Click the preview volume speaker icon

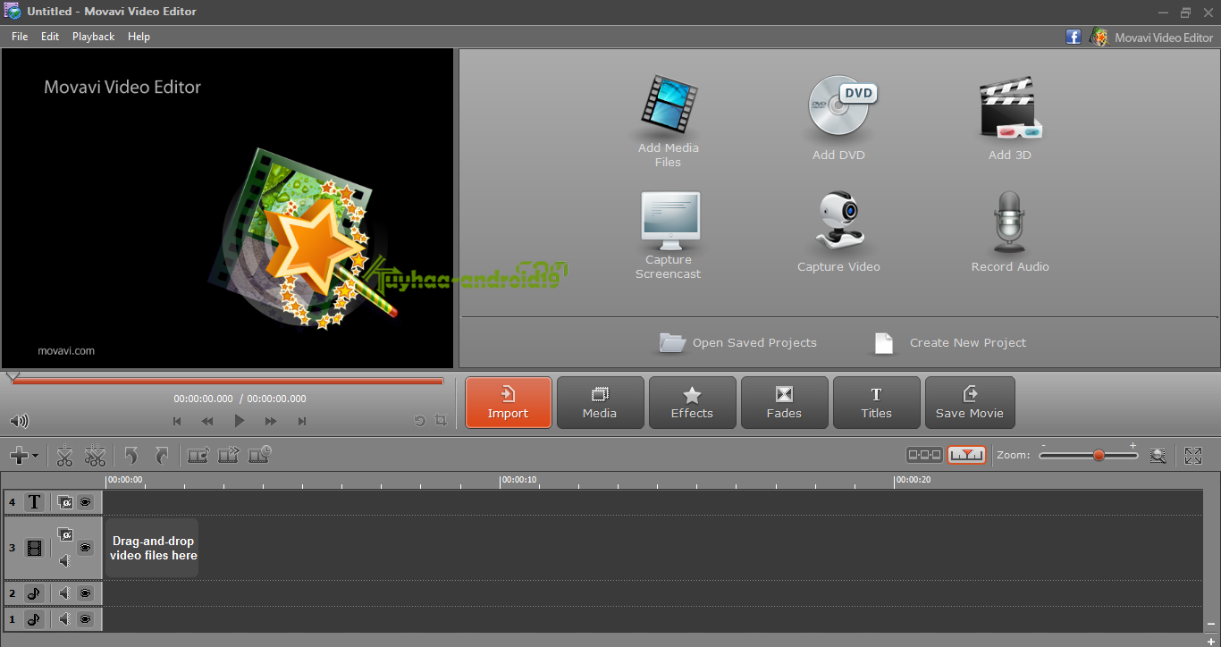click(x=19, y=421)
